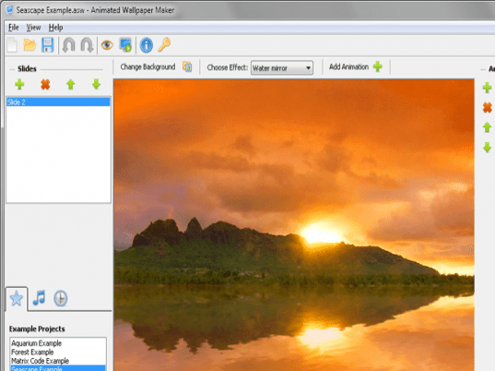Move the slide down with the green arrow
This screenshot has height=371, width=495.
click(x=96, y=84)
